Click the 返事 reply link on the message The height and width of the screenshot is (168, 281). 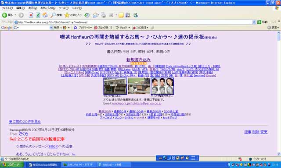coord(248,132)
